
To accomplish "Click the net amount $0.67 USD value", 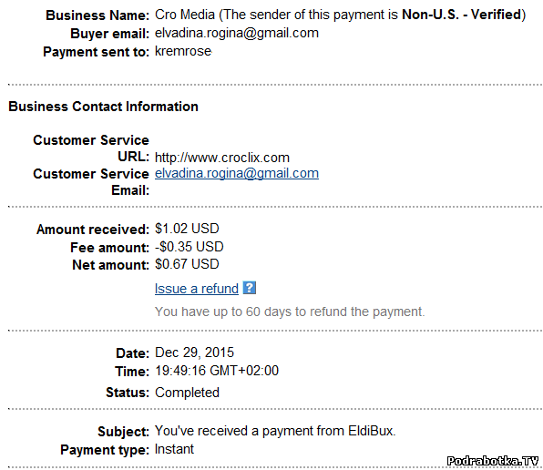I will click(187, 264).
